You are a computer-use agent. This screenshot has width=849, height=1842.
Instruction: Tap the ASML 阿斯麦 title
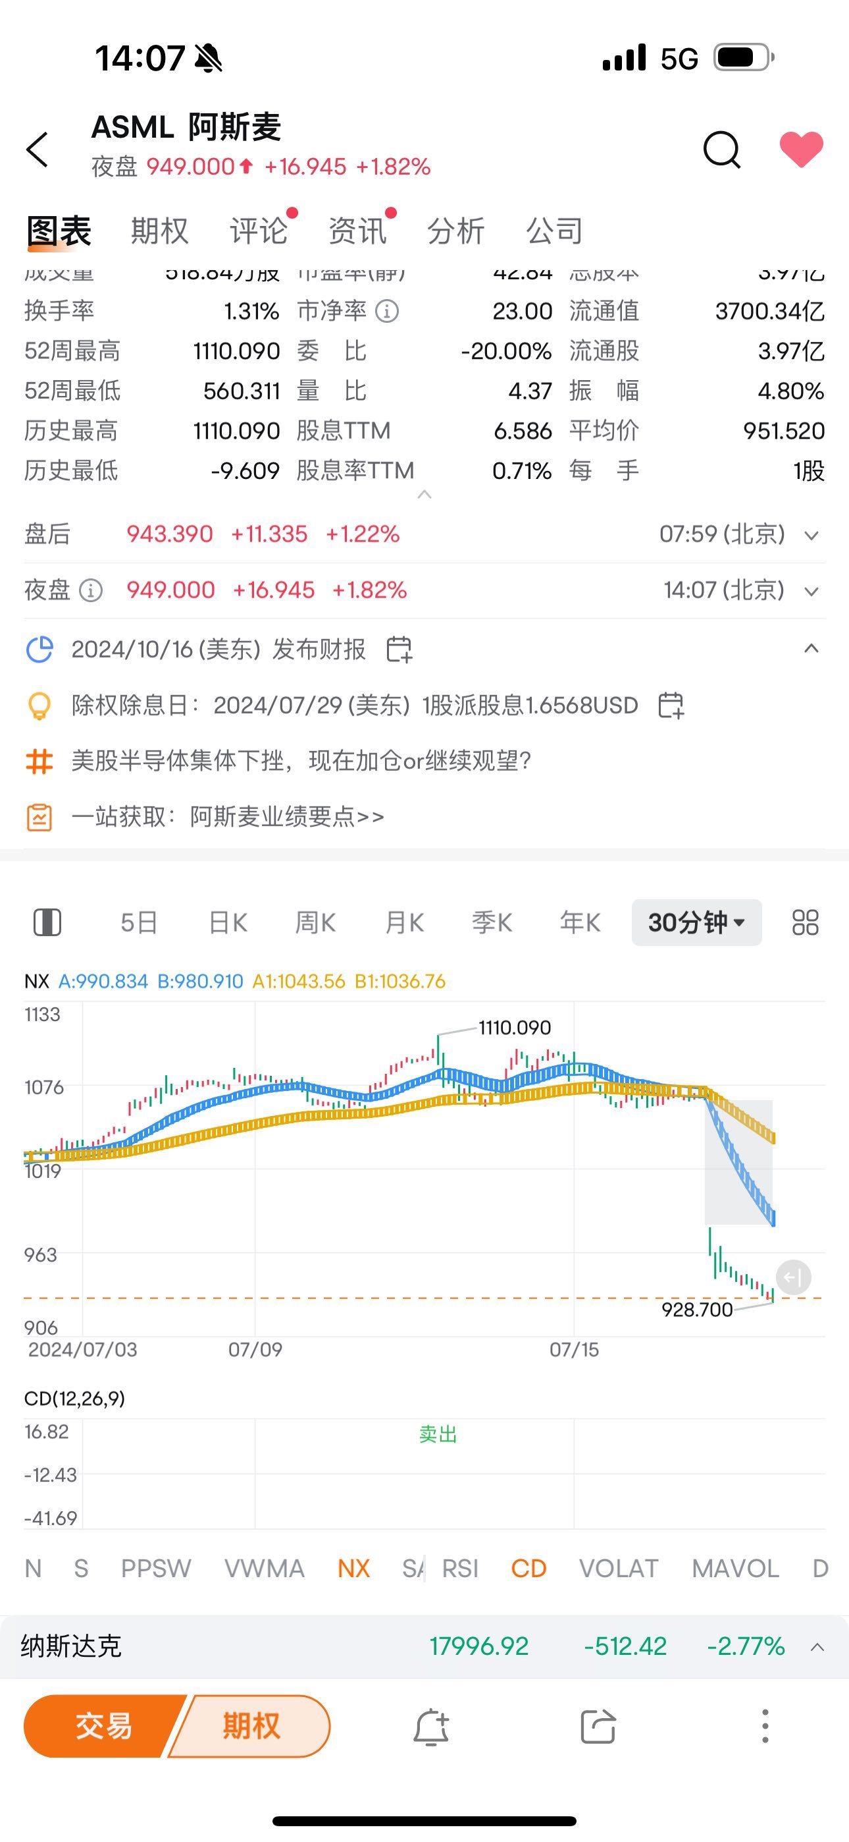point(186,126)
